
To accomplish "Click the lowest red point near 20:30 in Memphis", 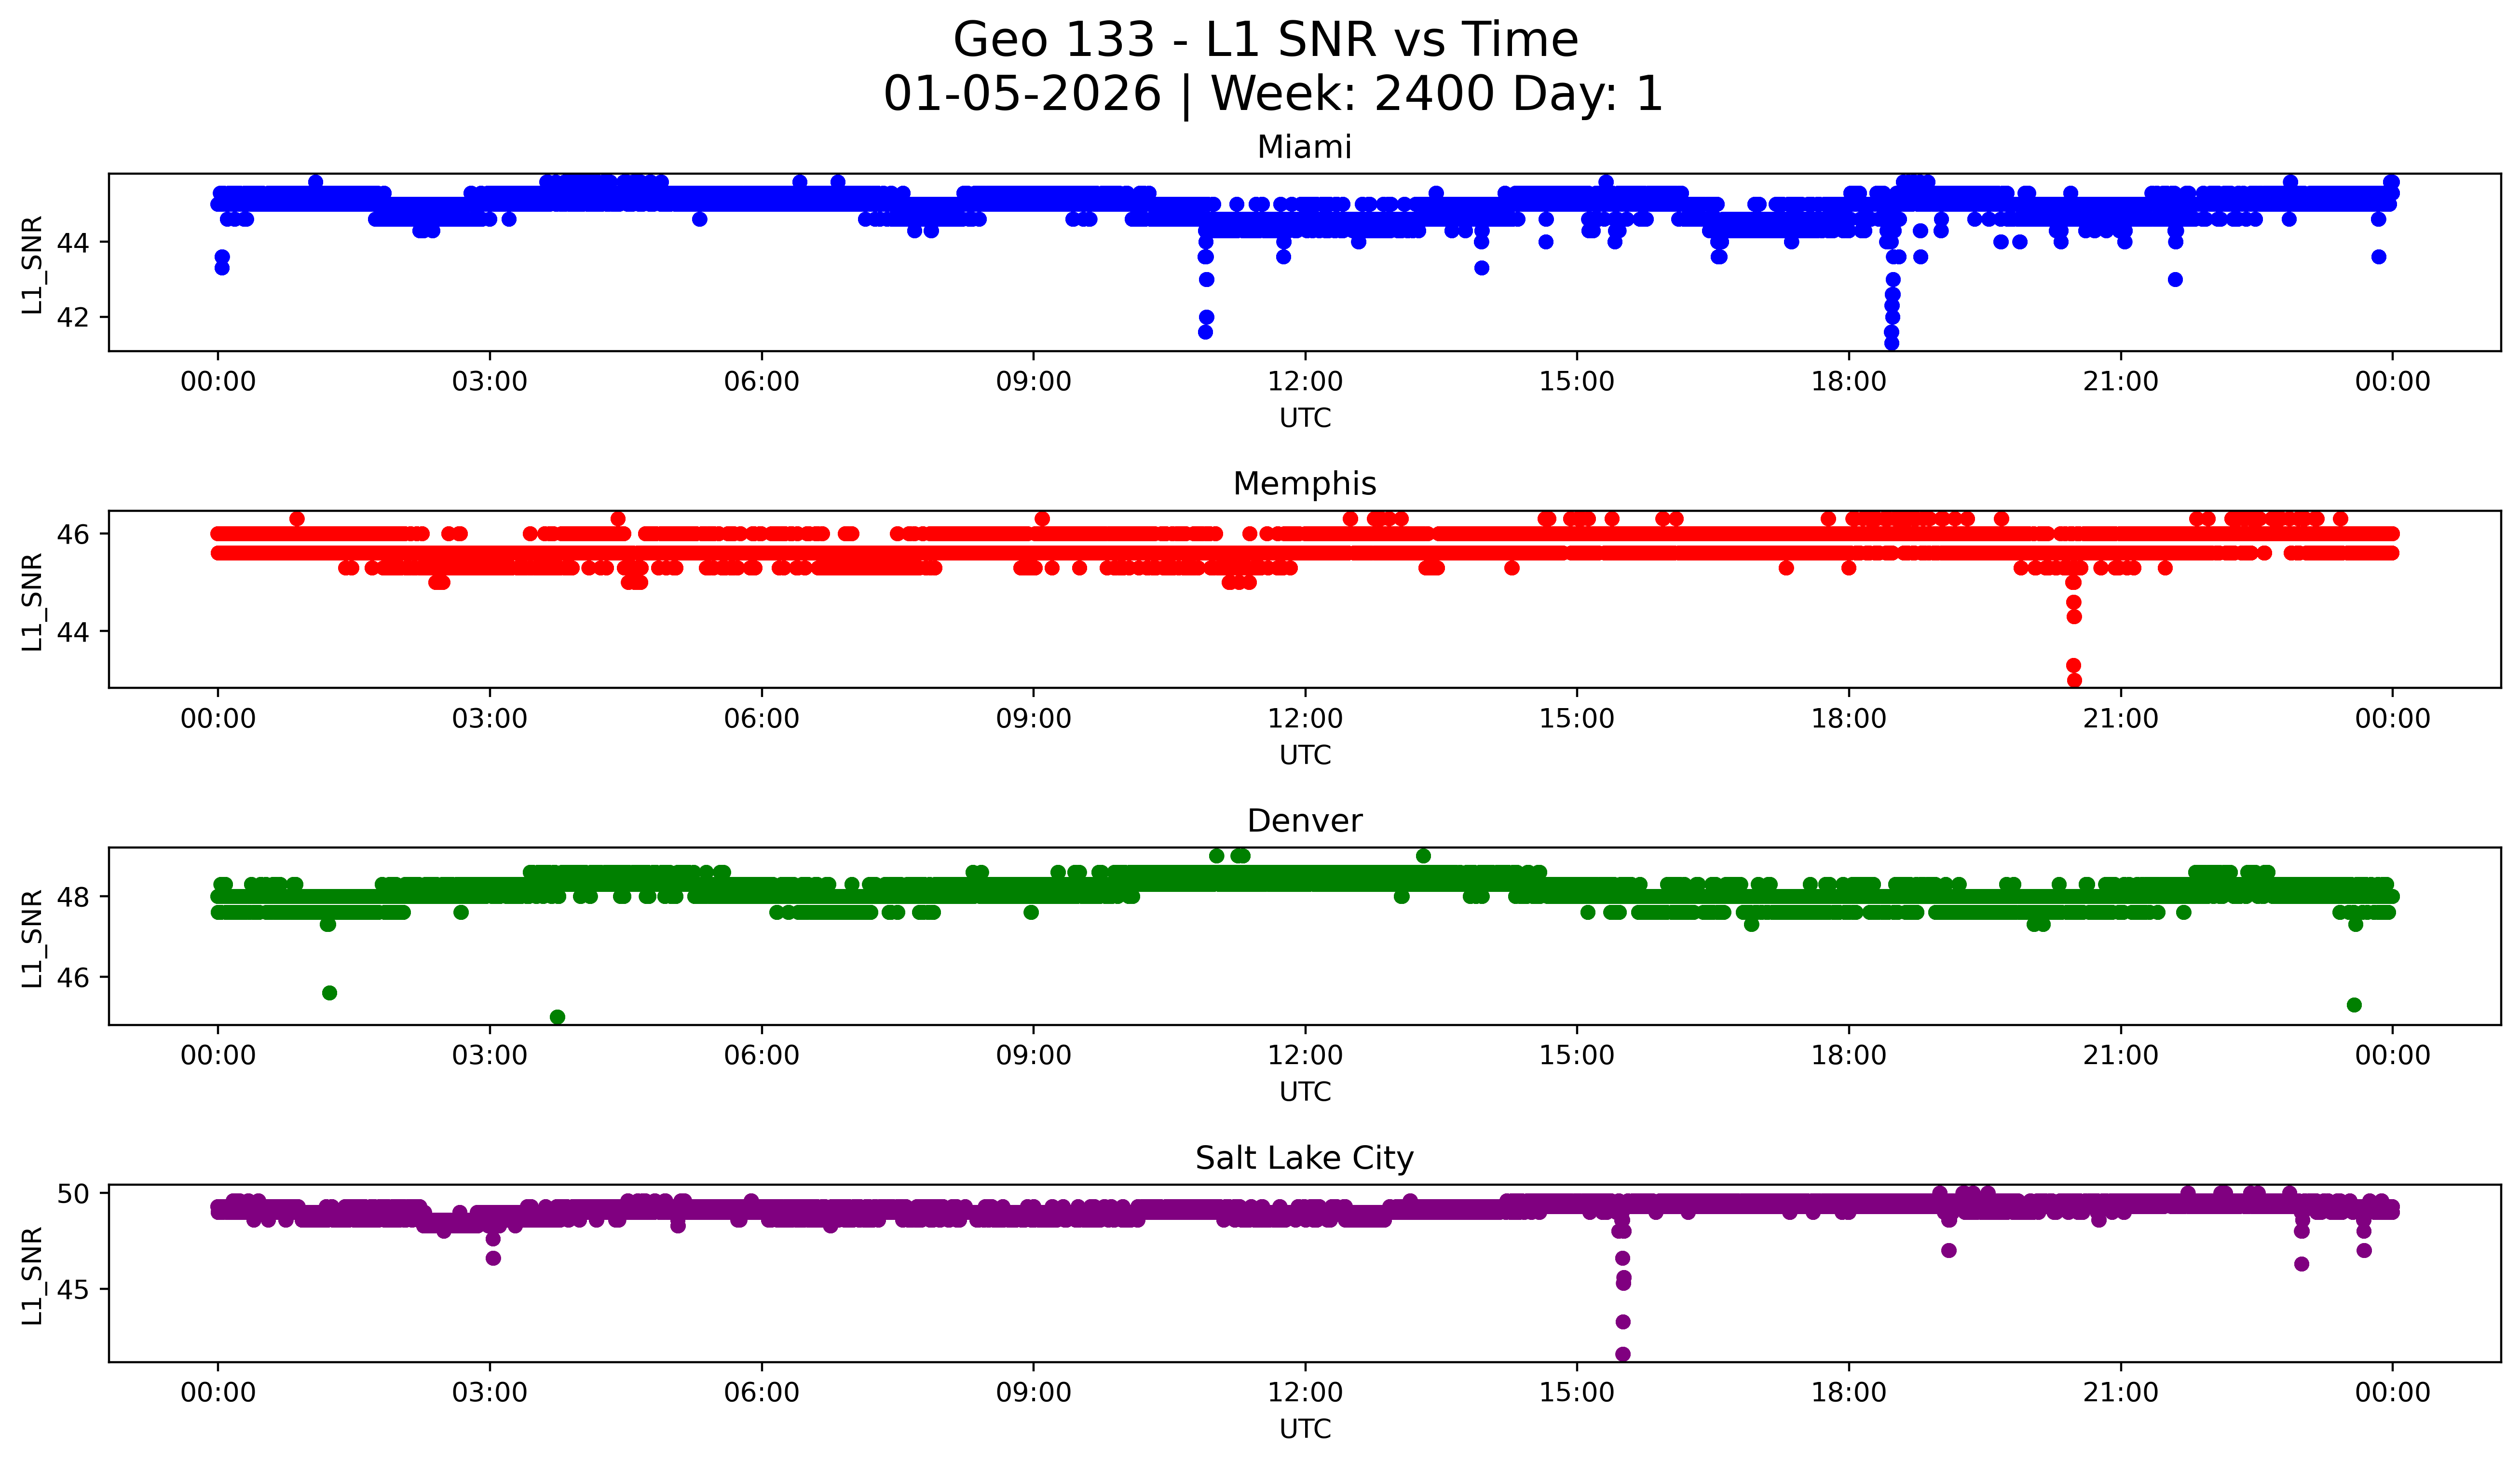I will [x=2074, y=680].
